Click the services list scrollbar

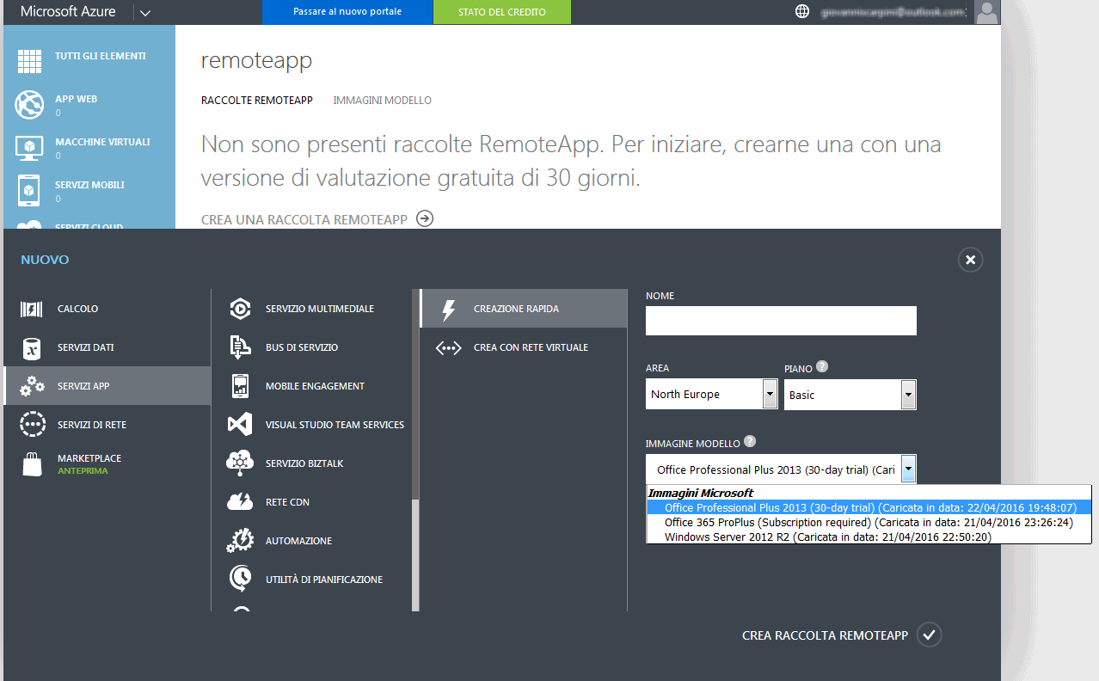415,555
